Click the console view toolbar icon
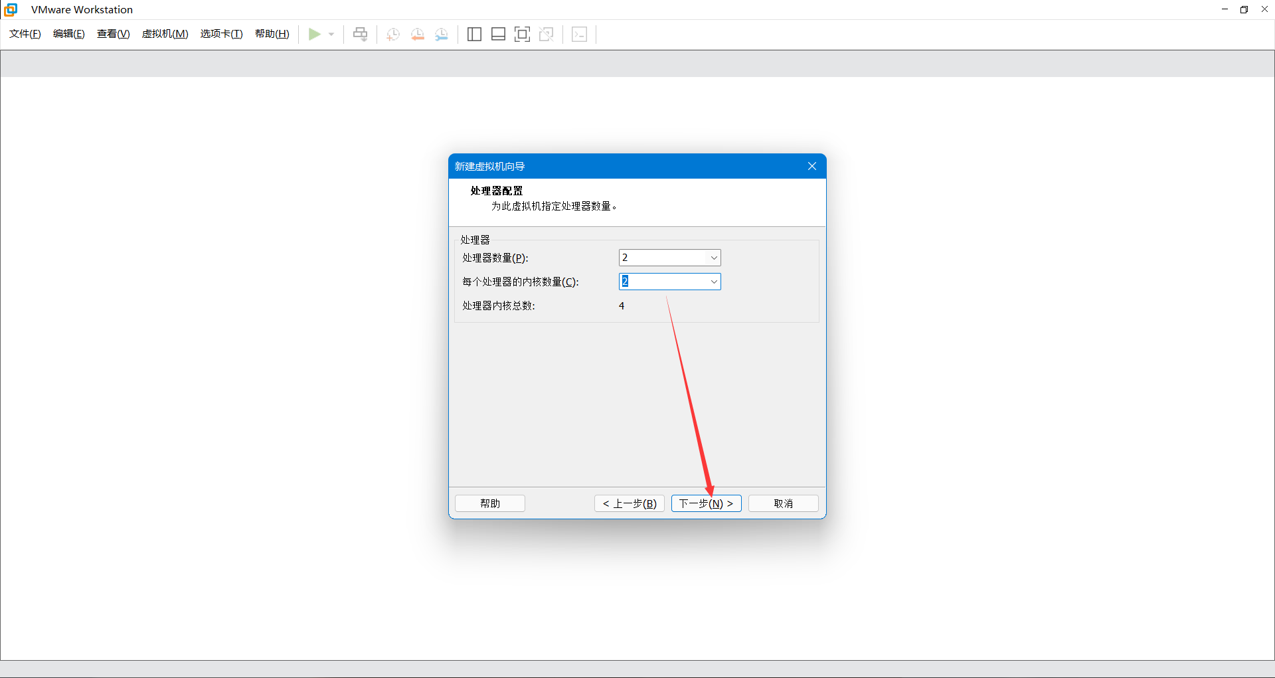Image resolution: width=1275 pixels, height=678 pixels. click(x=579, y=34)
